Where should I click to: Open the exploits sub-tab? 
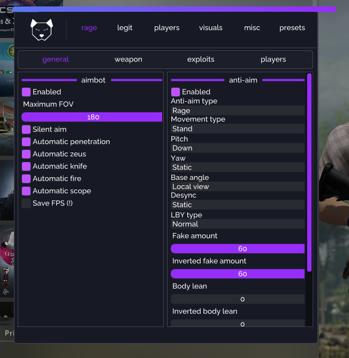coord(201,59)
